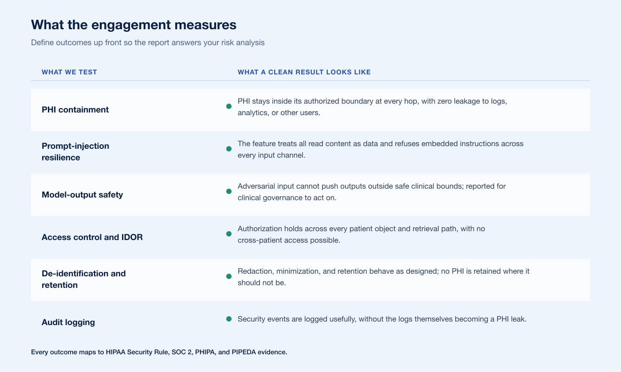The image size is (621, 372).
Task: Click the description 'Redaction, minimization, and retention behave as designed'
Action: (x=384, y=277)
